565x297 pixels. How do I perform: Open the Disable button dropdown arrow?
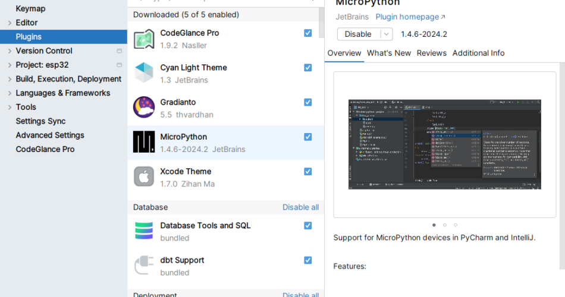pos(386,34)
